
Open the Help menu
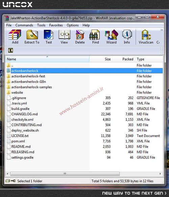pyautogui.click(x=86, y=25)
